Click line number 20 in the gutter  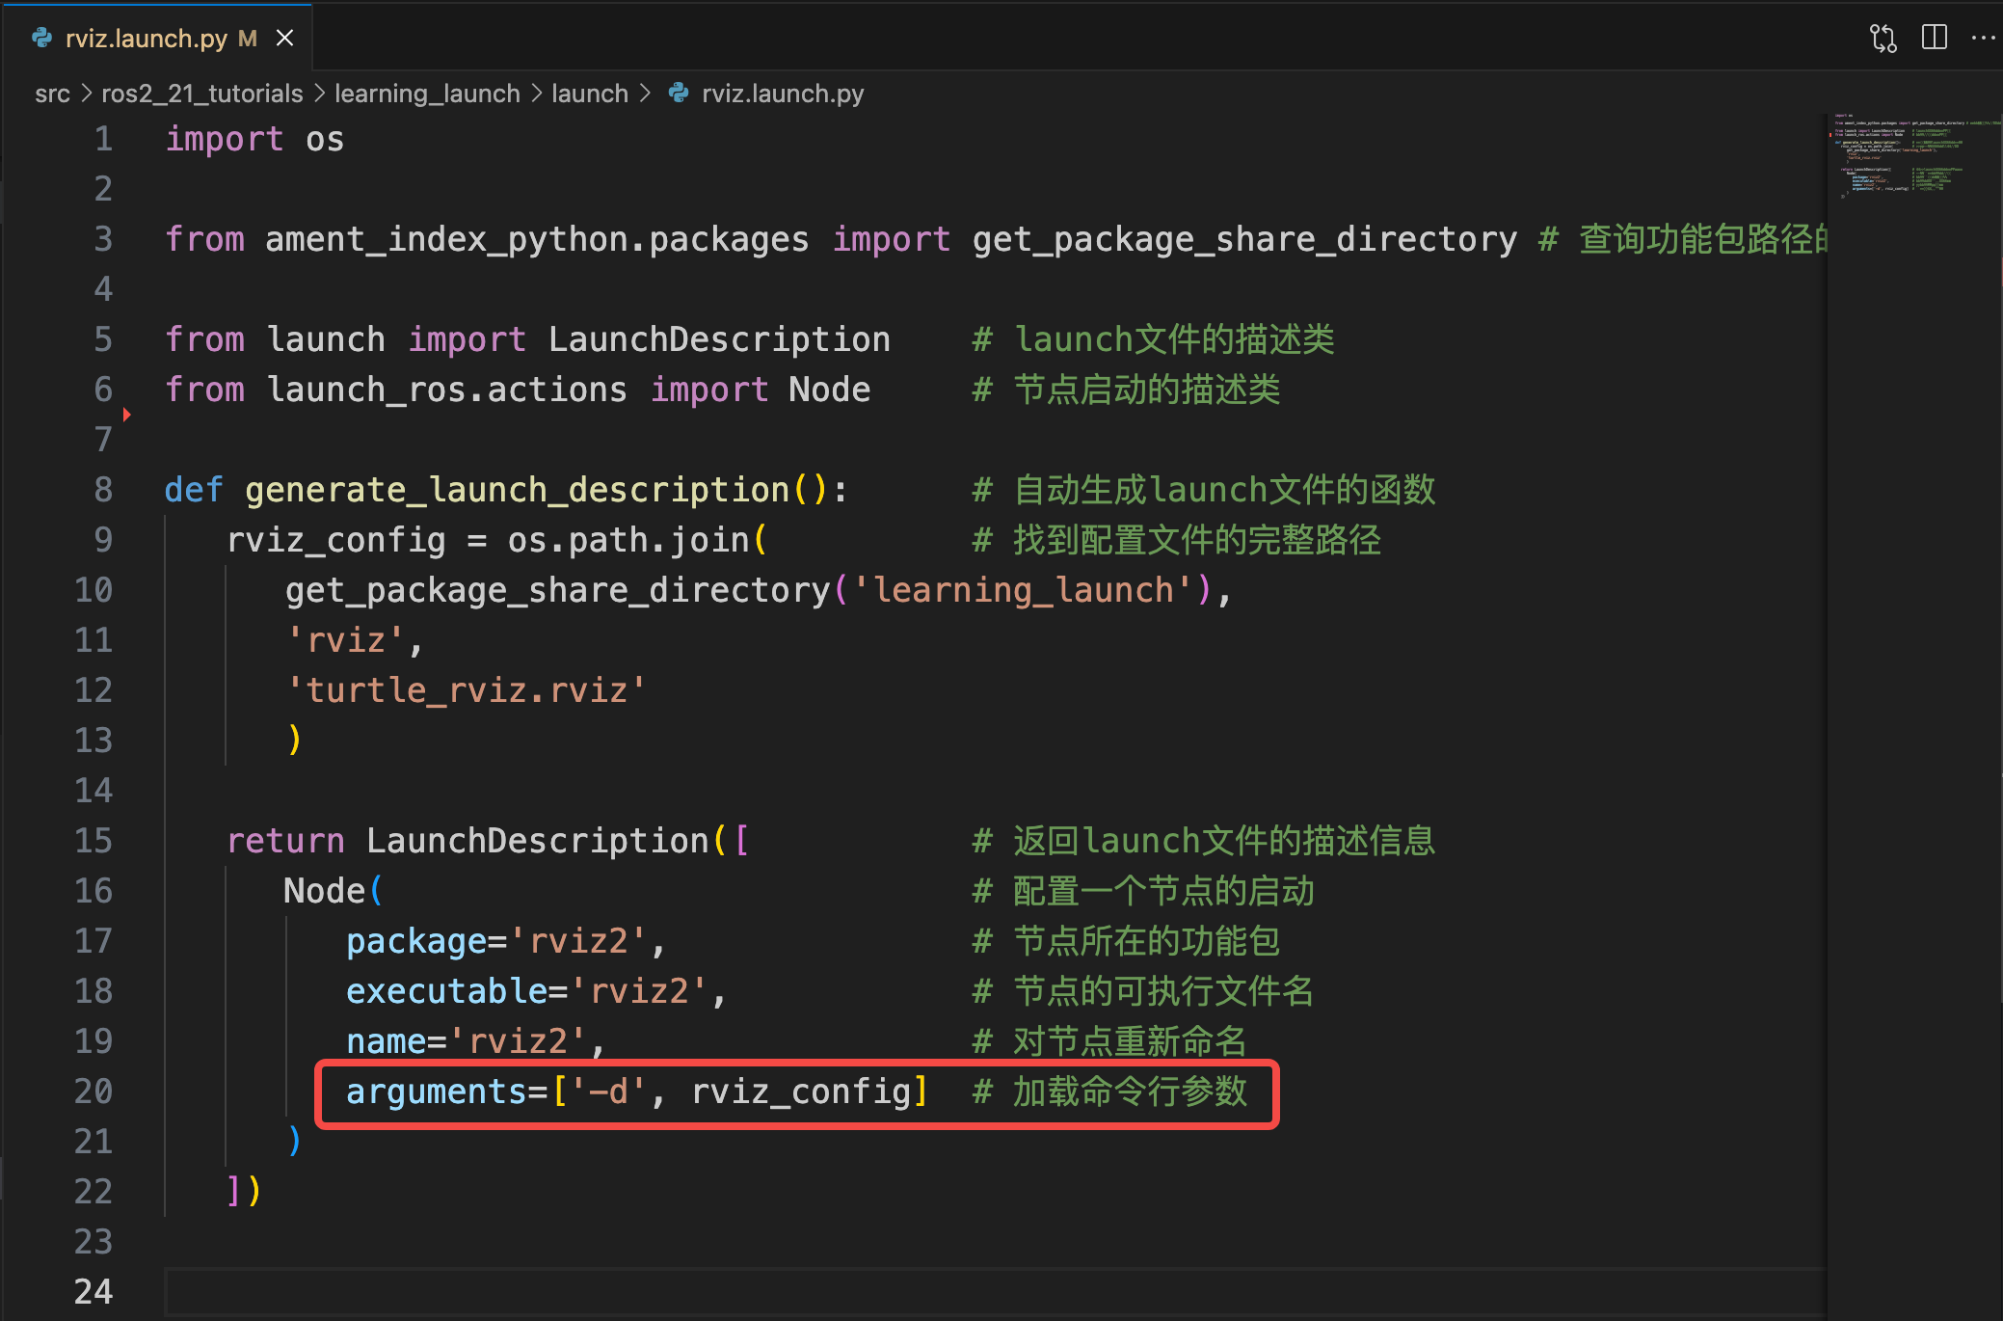93,1092
